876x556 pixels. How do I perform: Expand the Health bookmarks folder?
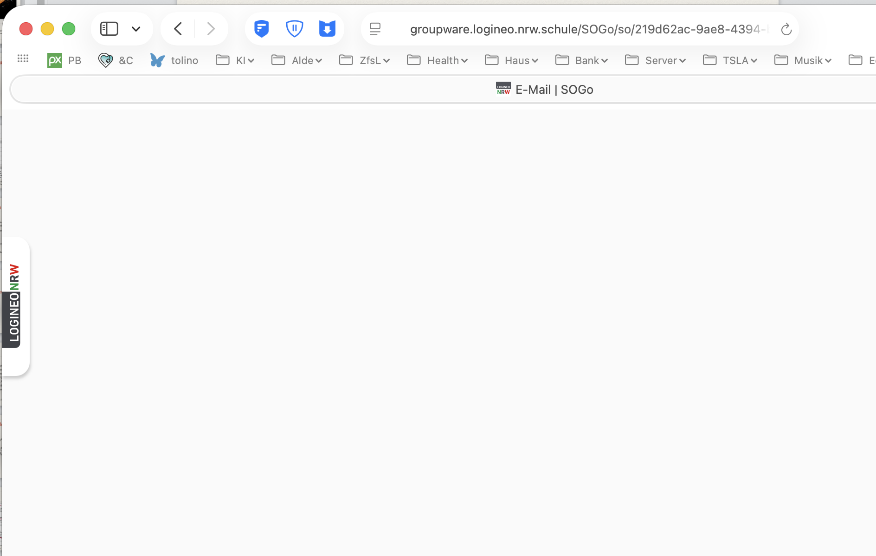click(438, 60)
